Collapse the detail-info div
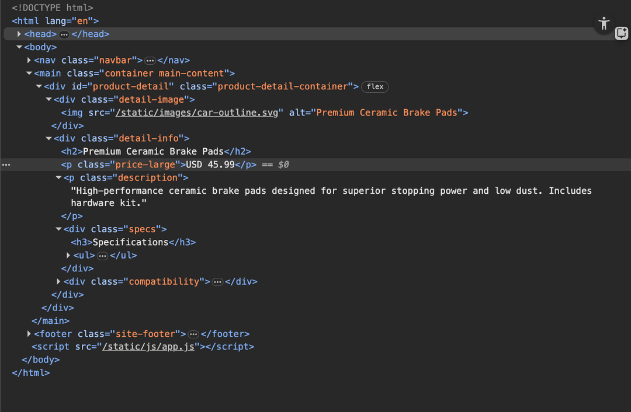The width and height of the screenshot is (631, 412). point(48,138)
